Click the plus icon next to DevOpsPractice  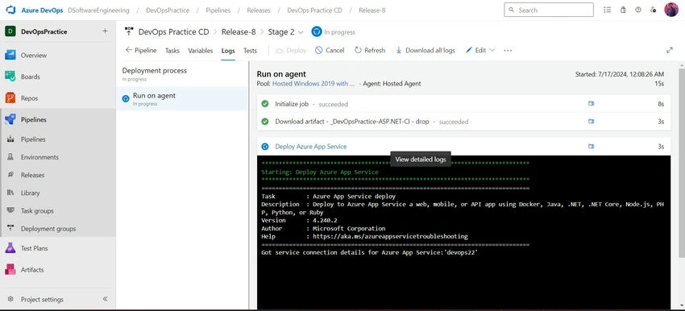105,31
